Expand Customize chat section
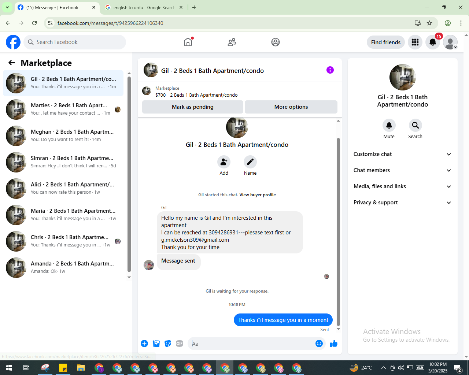The width and height of the screenshot is (469, 375). (402, 154)
